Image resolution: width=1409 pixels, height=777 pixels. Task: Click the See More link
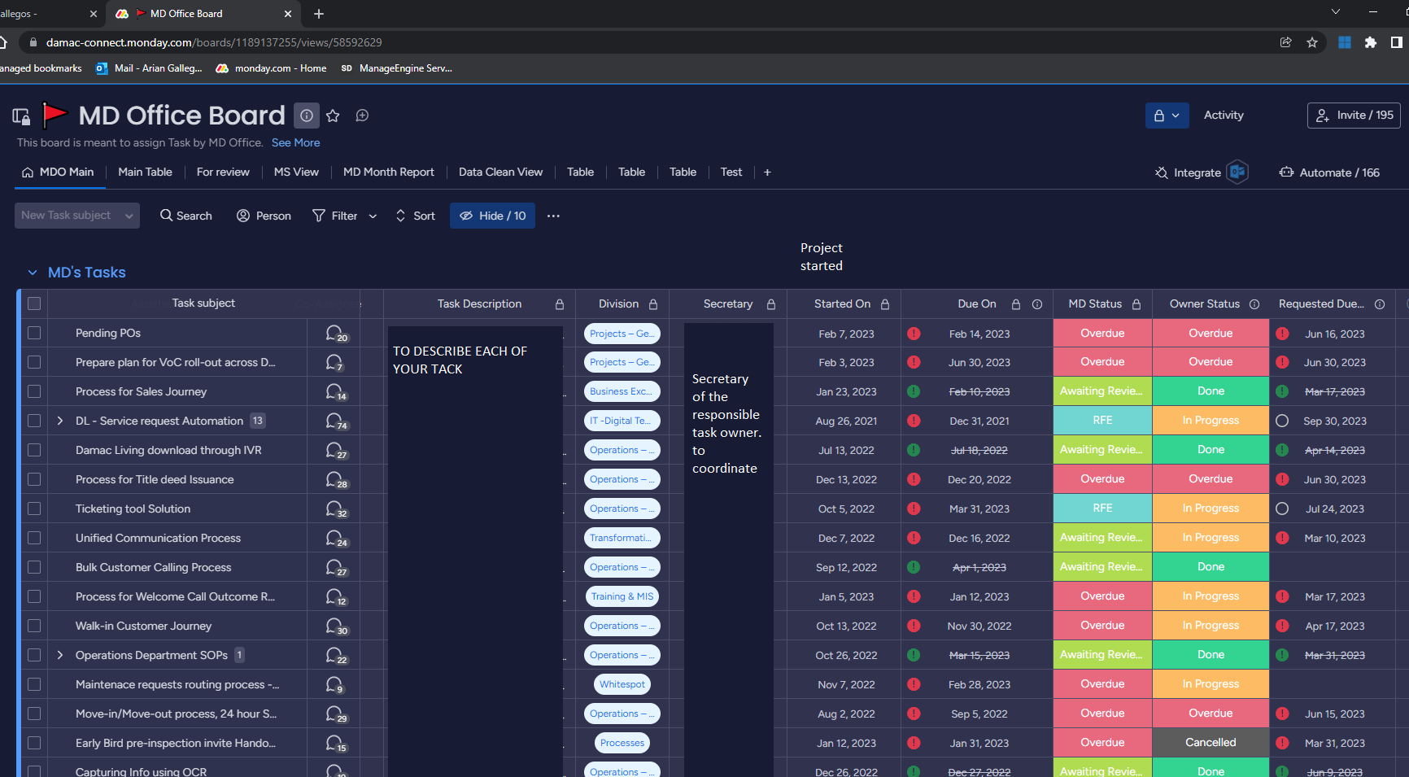pyautogui.click(x=295, y=142)
